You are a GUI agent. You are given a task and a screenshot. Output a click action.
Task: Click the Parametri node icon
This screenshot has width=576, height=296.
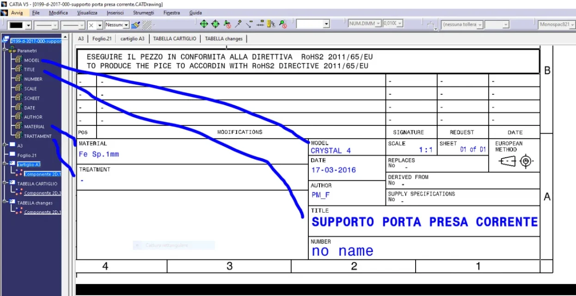click(12, 50)
